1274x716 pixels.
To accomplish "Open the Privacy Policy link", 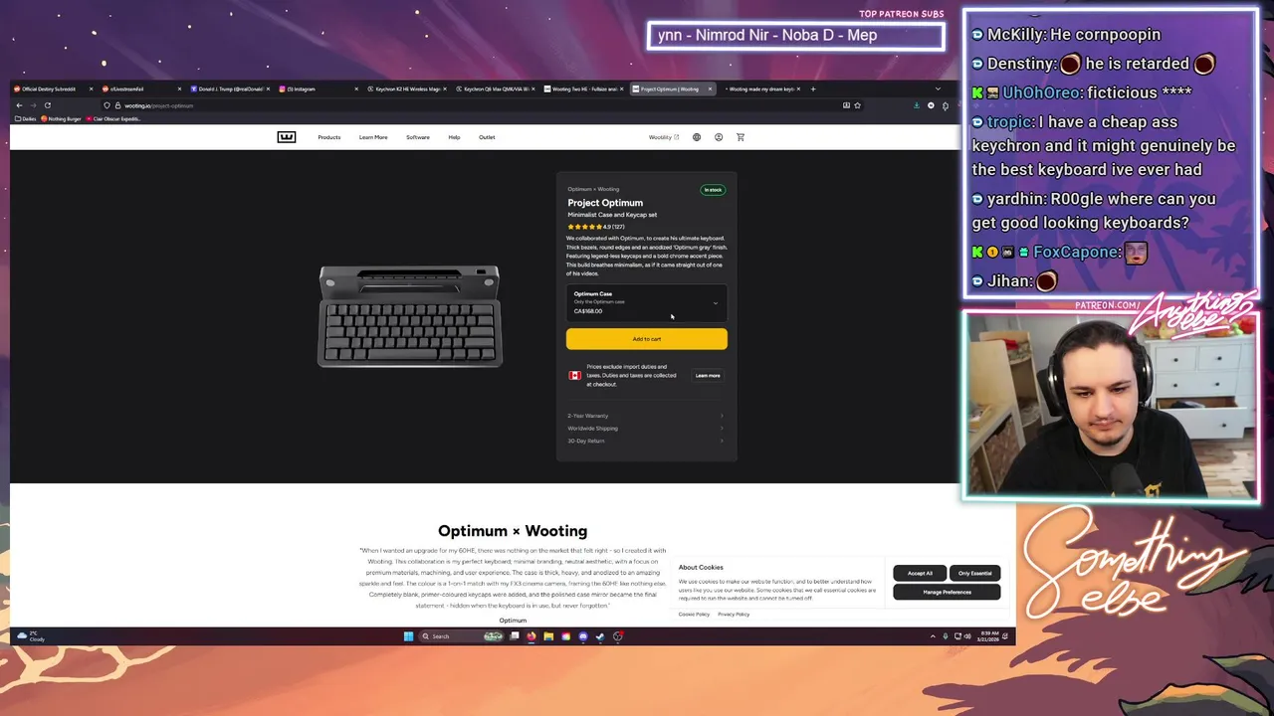I will coord(734,615).
